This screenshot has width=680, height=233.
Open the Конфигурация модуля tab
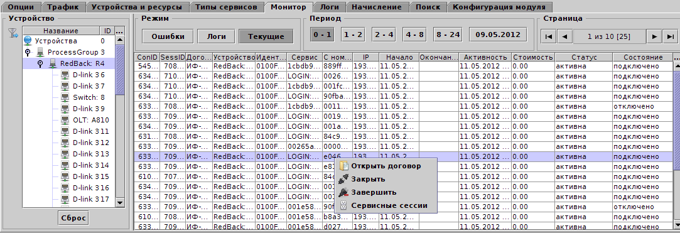(500, 7)
